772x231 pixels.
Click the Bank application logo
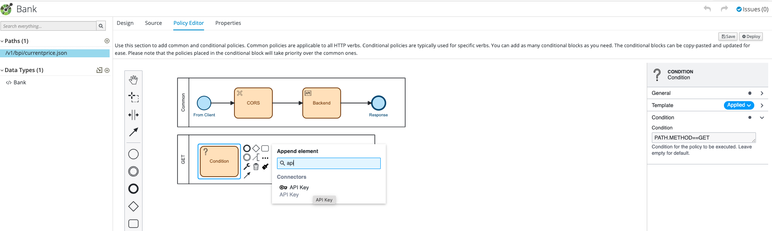tap(6, 9)
